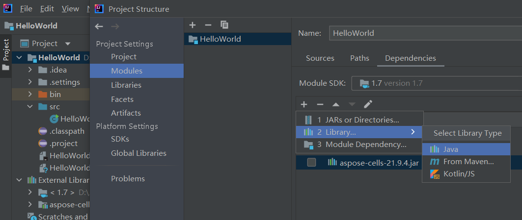Screen dimensions: 522x220
Task: Remove dependency with minus icon
Action: pos(320,104)
